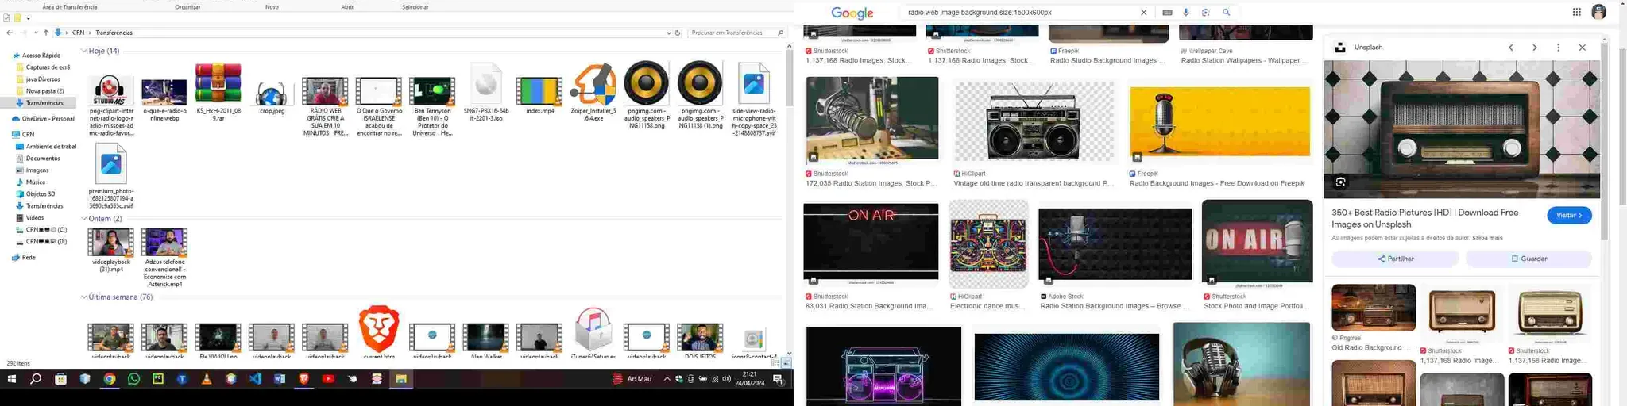
Task: Open the YouTube app in the taskbar
Action: point(328,379)
